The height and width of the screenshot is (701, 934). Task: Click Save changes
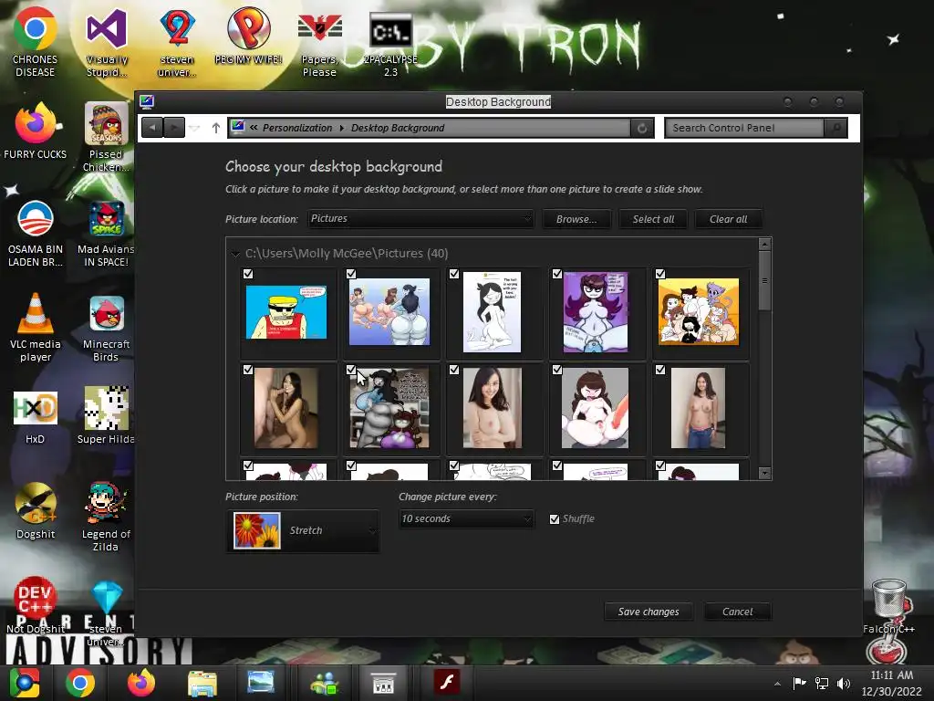(649, 612)
